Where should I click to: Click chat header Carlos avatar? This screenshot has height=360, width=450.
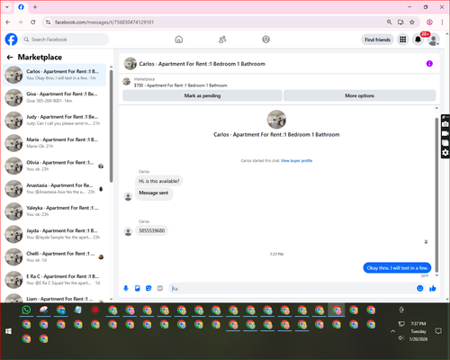tap(130, 64)
